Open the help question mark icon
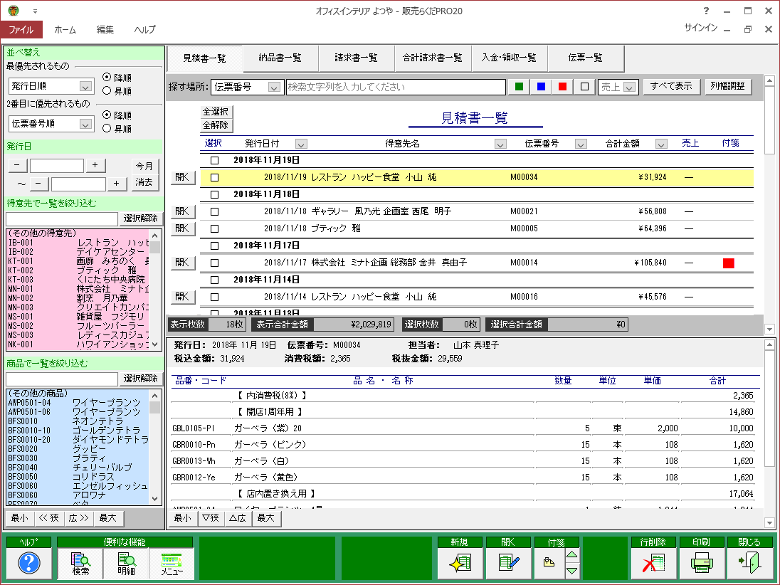 click(29, 563)
